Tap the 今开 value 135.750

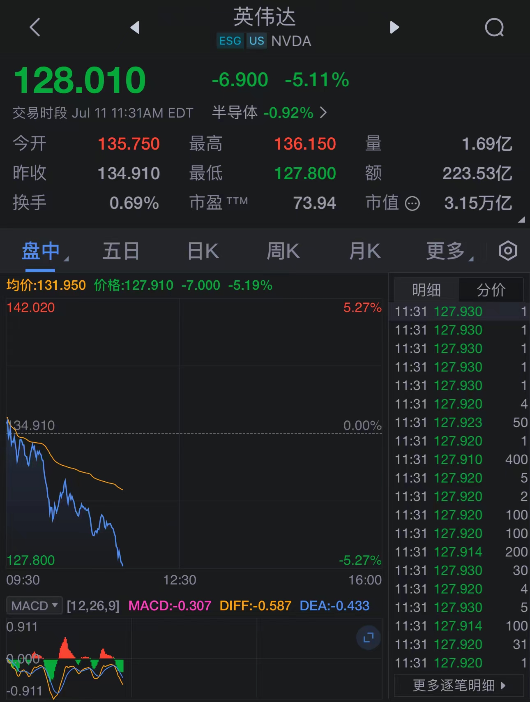tap(129, 144)
